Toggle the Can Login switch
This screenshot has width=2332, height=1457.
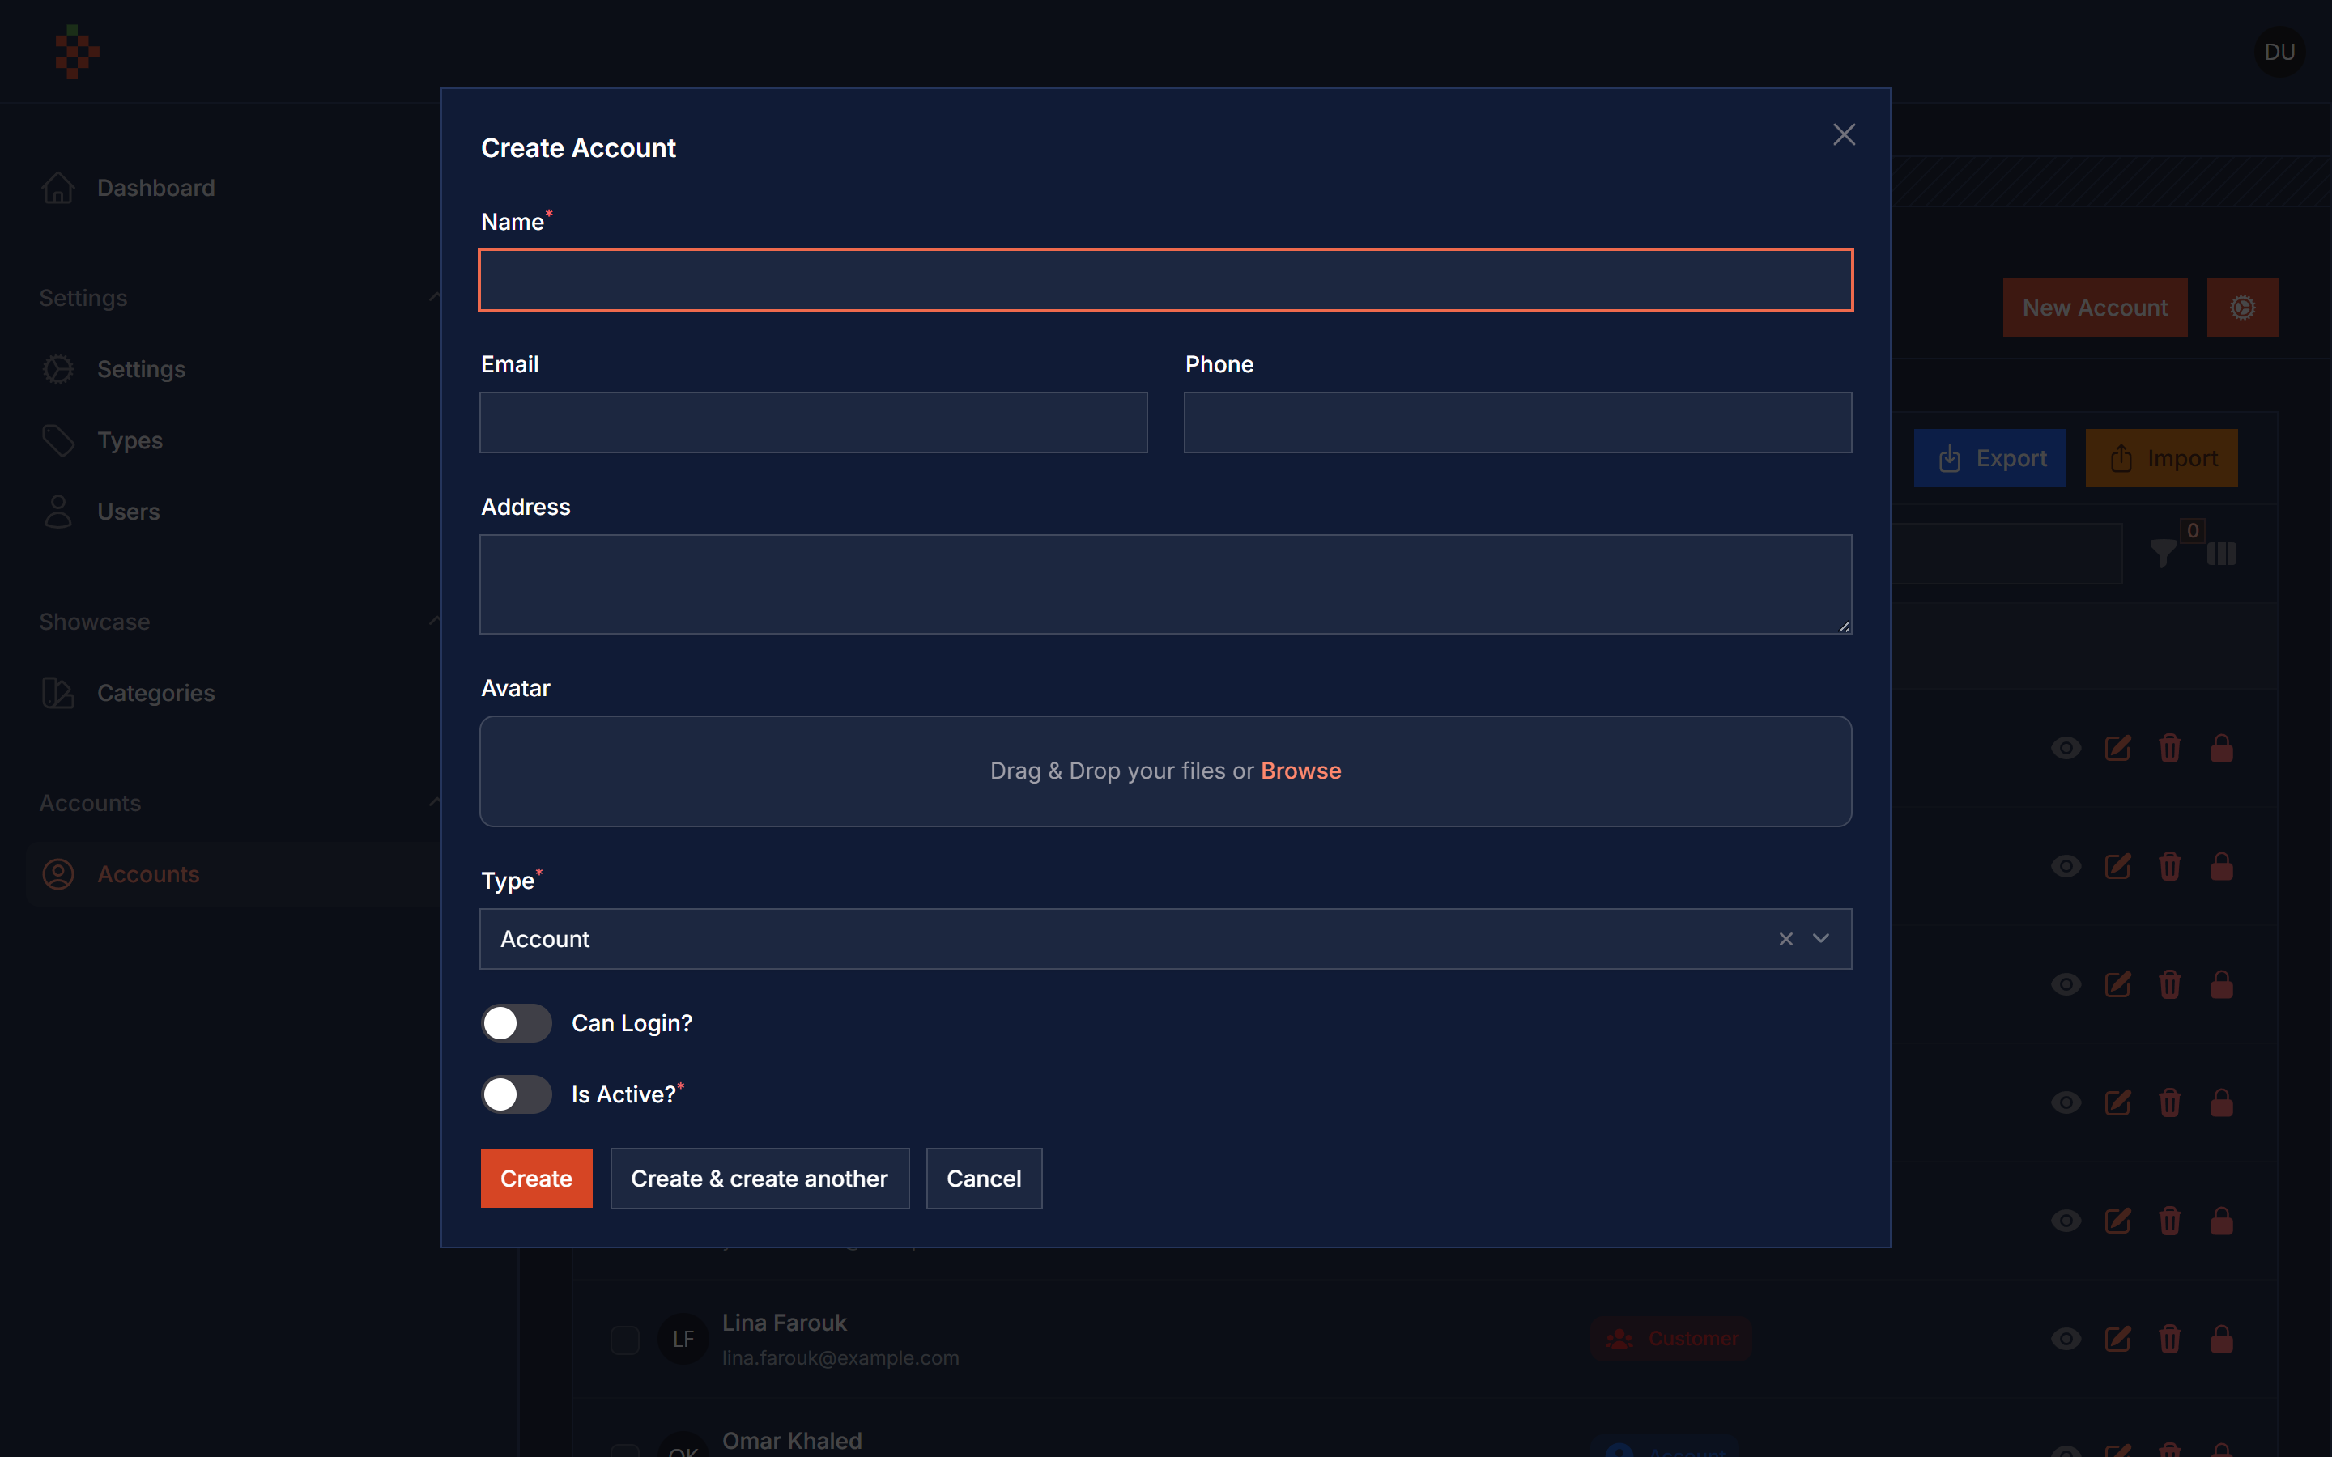pyautogui.click(x=517, y=1023)
